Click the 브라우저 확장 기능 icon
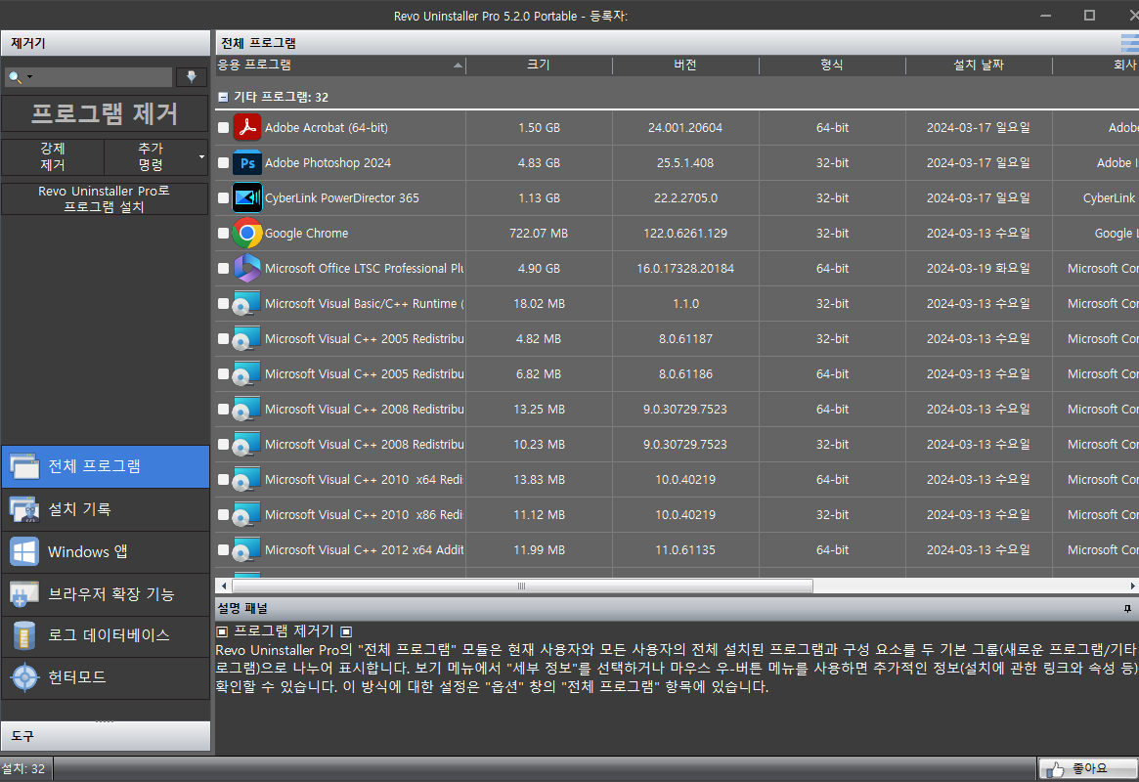 (x=24, y=594)
